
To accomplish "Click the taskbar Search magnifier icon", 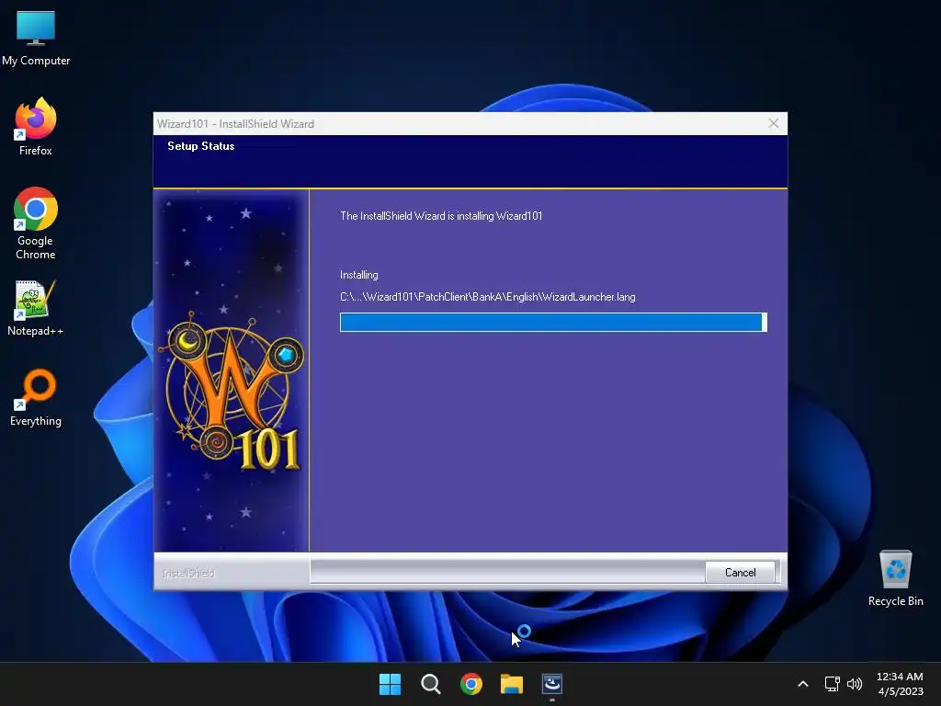I will pos(430,684).
